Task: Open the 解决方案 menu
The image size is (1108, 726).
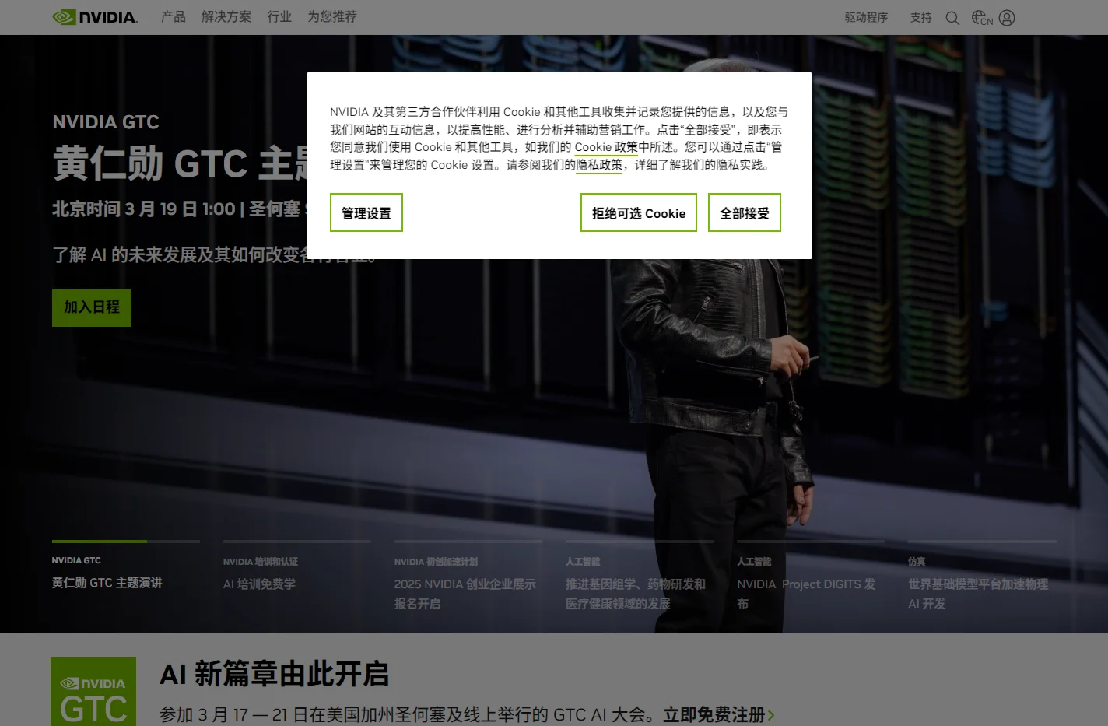Action: pyautogui.click(x=226, y=16)
